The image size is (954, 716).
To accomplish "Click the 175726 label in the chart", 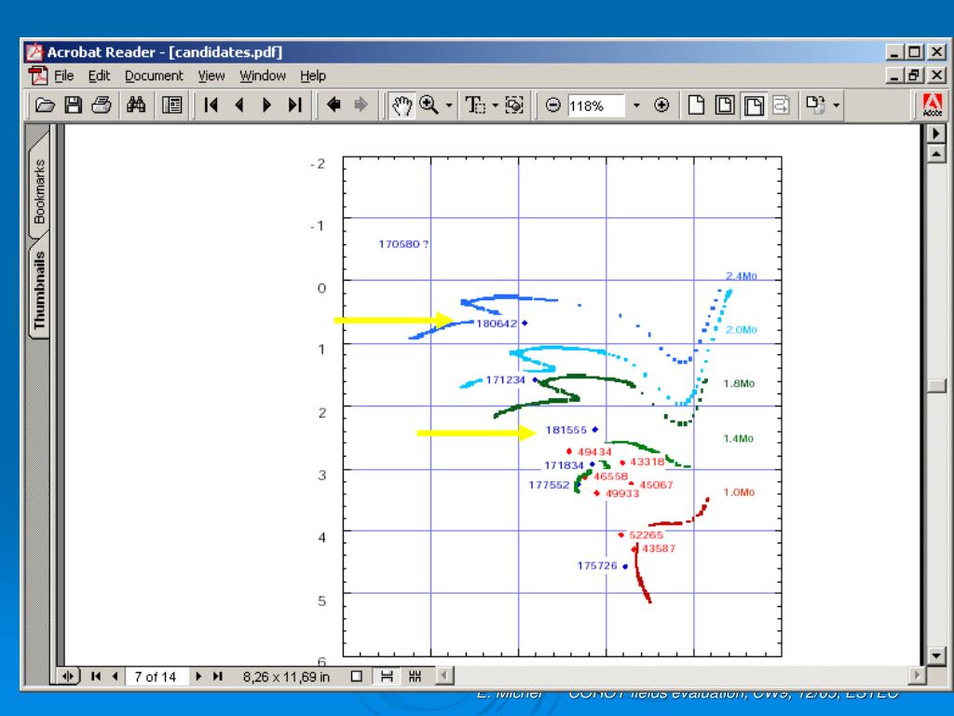I will [597, 566].
